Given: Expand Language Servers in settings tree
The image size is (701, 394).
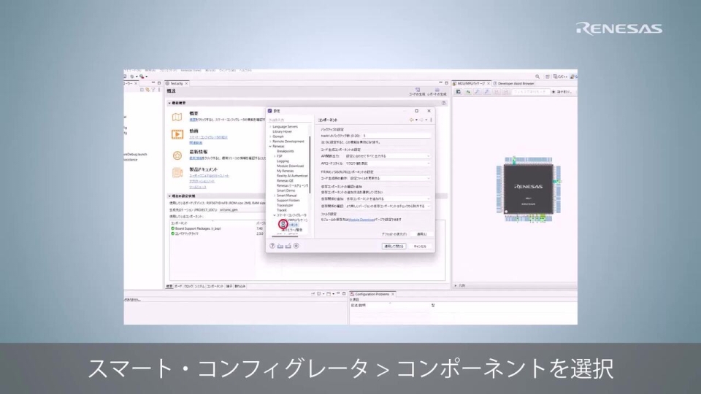Looking at the screenshot, I should (270, 127).
